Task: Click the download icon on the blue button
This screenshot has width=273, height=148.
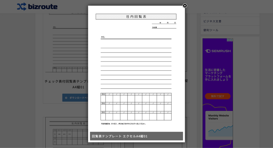Action: pos(66,98)
